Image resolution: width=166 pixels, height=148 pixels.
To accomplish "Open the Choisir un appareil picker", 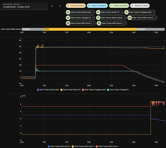I will (97, 6).
